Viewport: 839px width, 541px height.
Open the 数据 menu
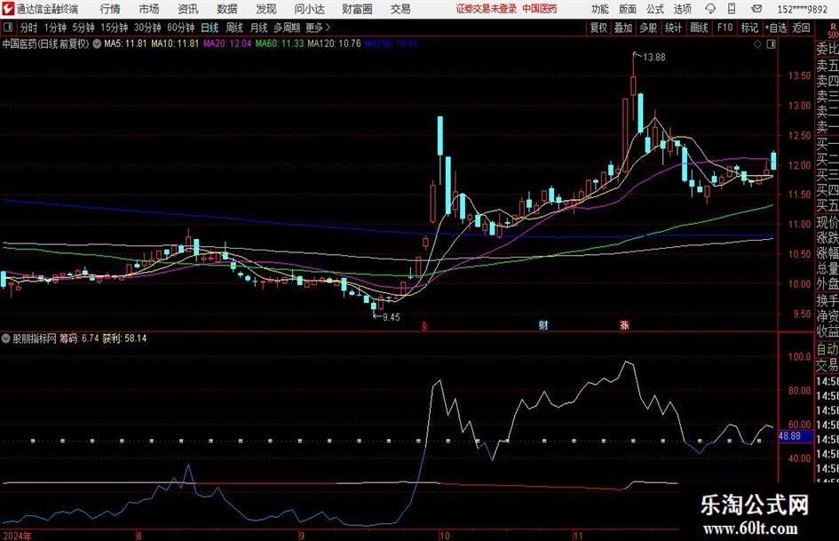coord(227,9)
